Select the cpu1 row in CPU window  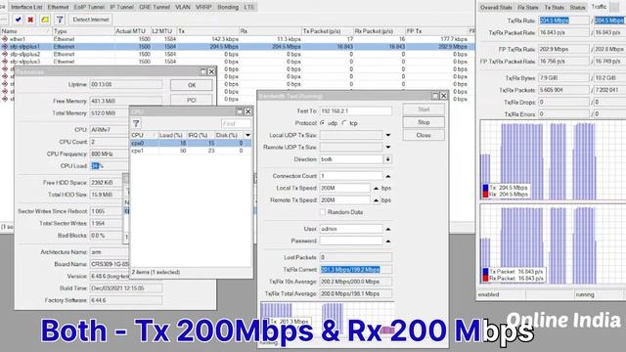pyautogui.click(x=191, y=151)
